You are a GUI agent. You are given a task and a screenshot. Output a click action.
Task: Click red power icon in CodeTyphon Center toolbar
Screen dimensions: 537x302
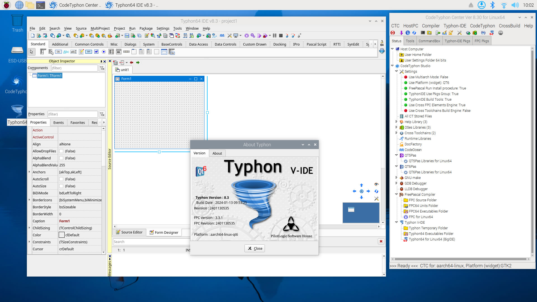tap(393, 33)
